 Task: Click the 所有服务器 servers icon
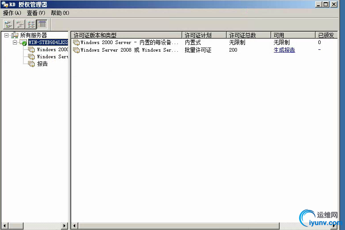point(15,35)
